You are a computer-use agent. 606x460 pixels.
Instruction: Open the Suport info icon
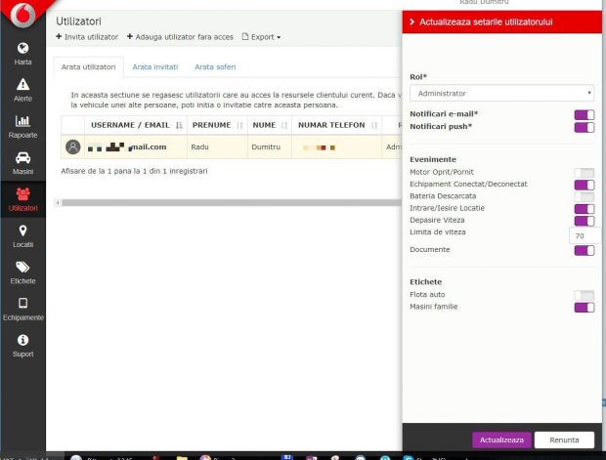22,340
